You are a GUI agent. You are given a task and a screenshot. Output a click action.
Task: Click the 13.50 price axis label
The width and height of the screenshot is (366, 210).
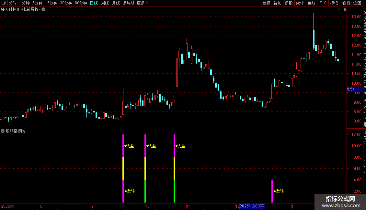pos(356,17)
